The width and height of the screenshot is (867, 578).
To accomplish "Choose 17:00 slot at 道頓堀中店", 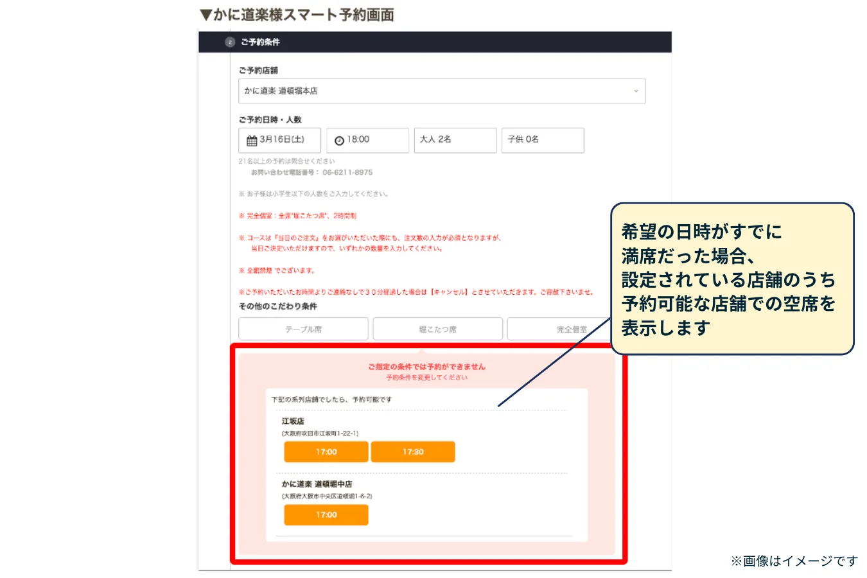I will coord(326,514).
